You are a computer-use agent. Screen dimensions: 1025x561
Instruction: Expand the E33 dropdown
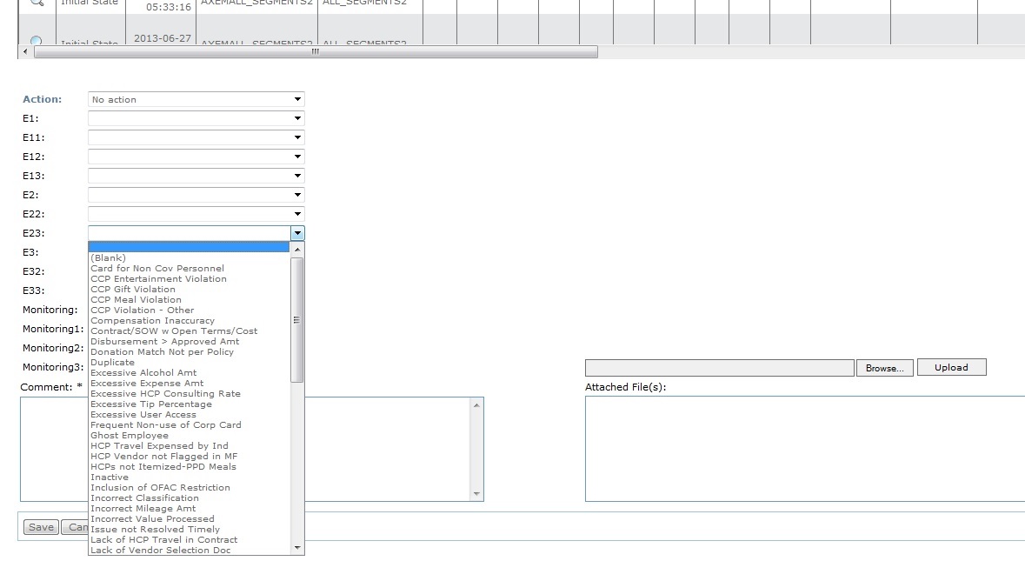click(x=298, y=291)
